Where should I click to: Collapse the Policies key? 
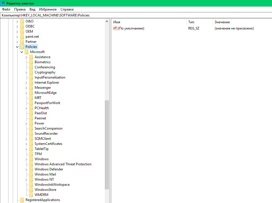[x=17, y=47]
